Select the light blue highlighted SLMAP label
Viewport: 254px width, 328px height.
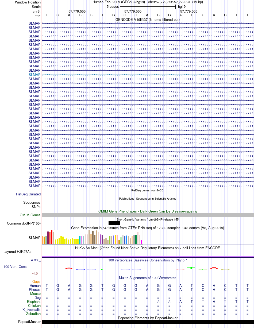coord(34,75)
